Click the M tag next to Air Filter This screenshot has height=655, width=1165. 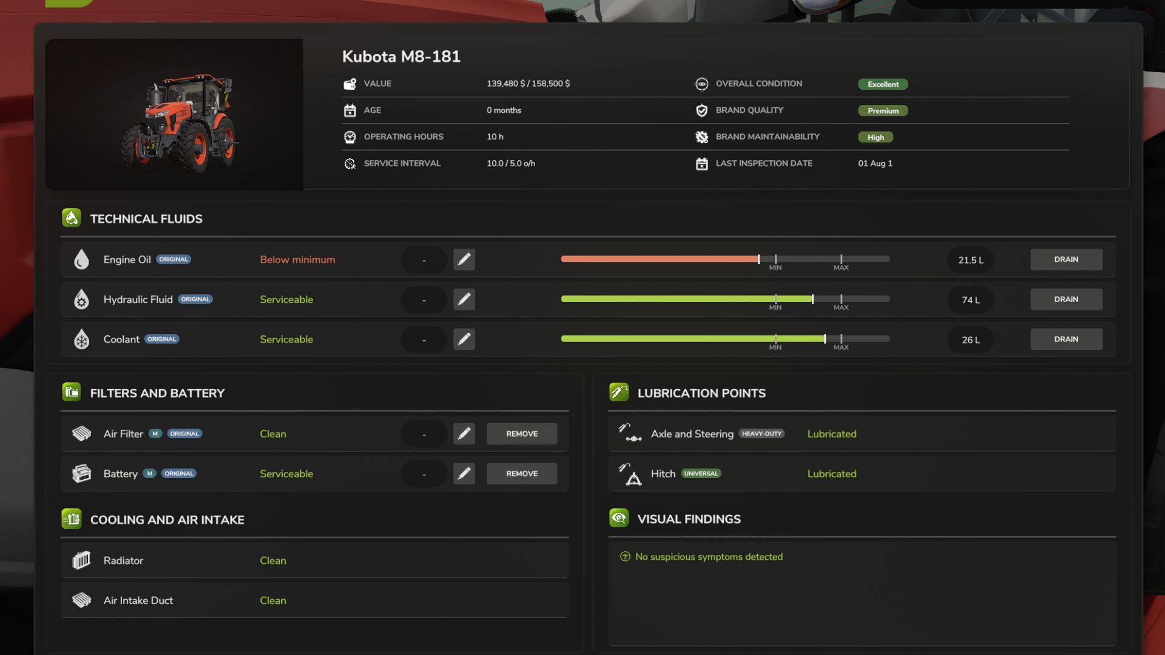(155, 434)
